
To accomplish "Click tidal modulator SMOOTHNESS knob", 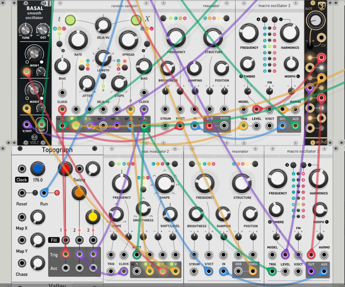I will pos(143,208).
